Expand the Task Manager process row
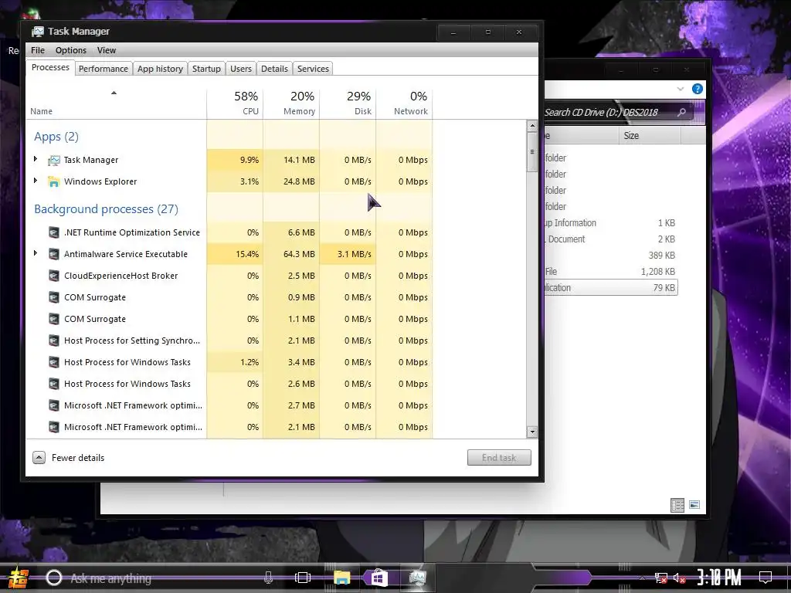791x593 pixels. 36,159
